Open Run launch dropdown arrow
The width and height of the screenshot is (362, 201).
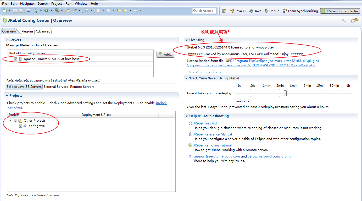51,10
